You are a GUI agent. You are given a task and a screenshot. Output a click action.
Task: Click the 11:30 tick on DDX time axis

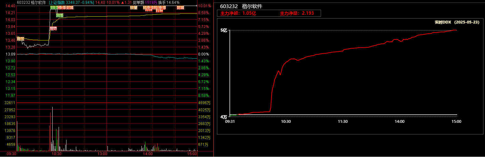tap(343, 122)
